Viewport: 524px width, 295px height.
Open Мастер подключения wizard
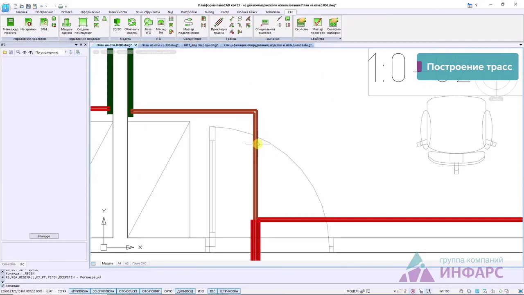(x=188, y=26)
